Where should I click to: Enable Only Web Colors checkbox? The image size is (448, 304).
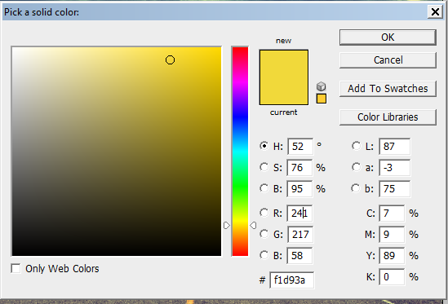click(x=16, y=268)
